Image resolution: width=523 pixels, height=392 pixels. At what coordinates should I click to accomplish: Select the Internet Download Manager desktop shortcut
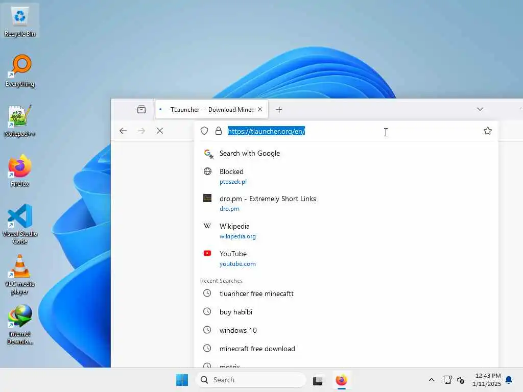20,325
